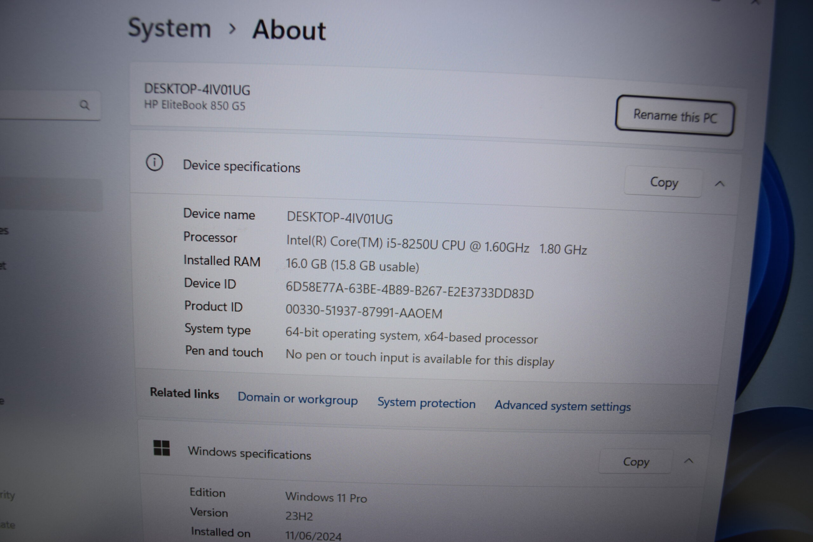Image resolution: width=813 pixels, height=542 pixels.
Task: Collapse the Windows specifications section chevron
Action: [689, 461]
